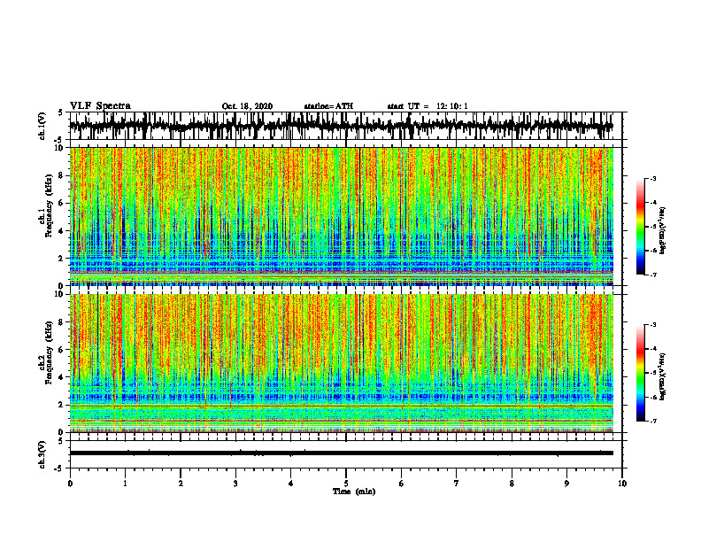Click the ch.3 voltage waveform trace
The height and width of the screenshot is (542, 701).
point(341,453)
